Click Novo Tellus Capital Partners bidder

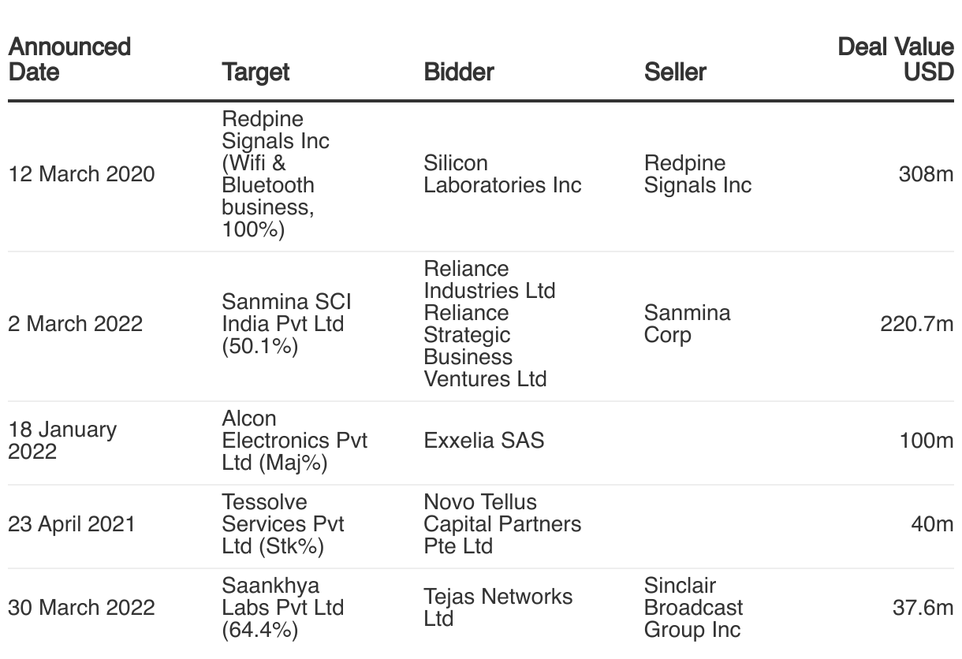tap(502, 524)
